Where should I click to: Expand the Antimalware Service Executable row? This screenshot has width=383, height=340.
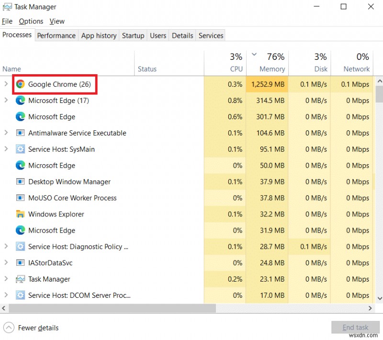6,133
